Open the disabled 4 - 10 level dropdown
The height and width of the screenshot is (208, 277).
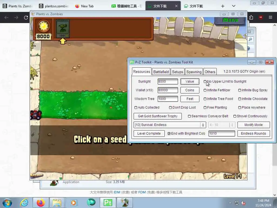pyautogui.click(x=222, y=125)
